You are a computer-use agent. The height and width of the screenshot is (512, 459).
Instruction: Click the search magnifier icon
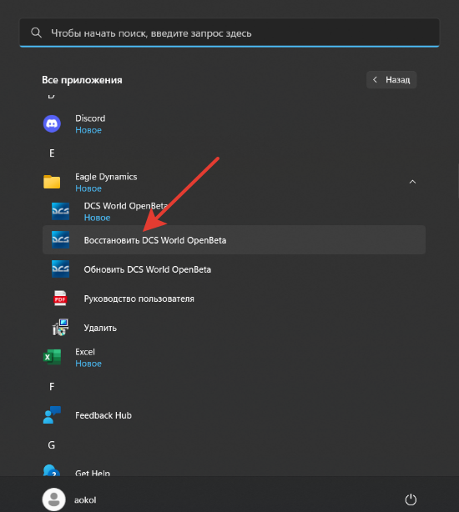click(x=36, y=33)
